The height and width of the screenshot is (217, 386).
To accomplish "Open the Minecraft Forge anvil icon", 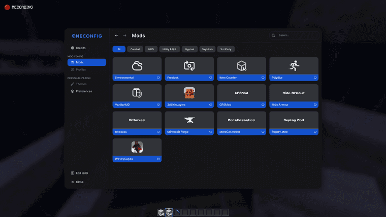I will tap(189, 120).
